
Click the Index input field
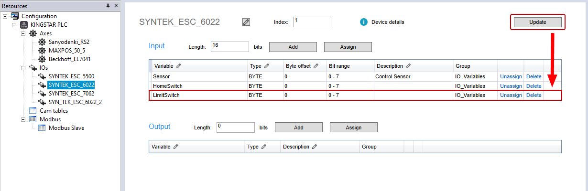click(x=312, y=22)
